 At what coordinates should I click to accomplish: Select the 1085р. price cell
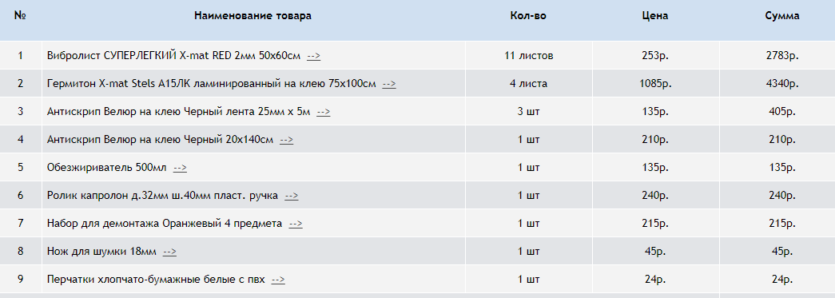pos(655,84)
